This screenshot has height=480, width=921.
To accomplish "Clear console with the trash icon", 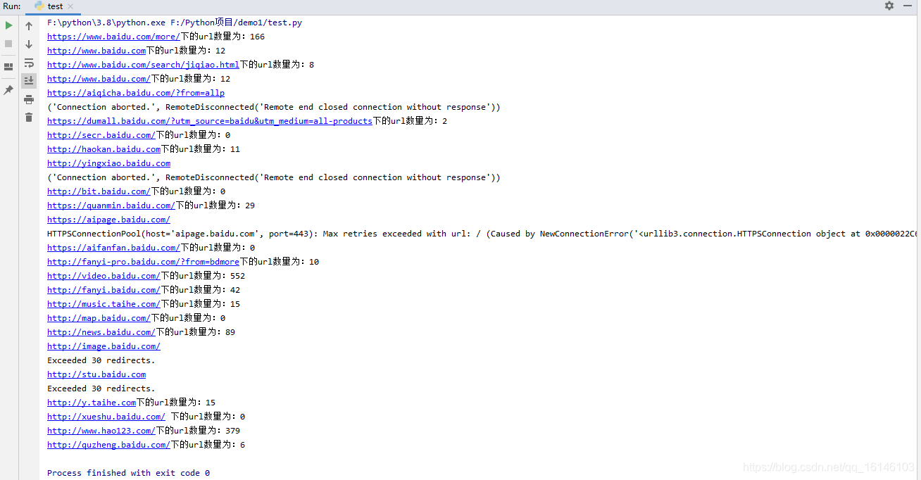I will (29, 118).
